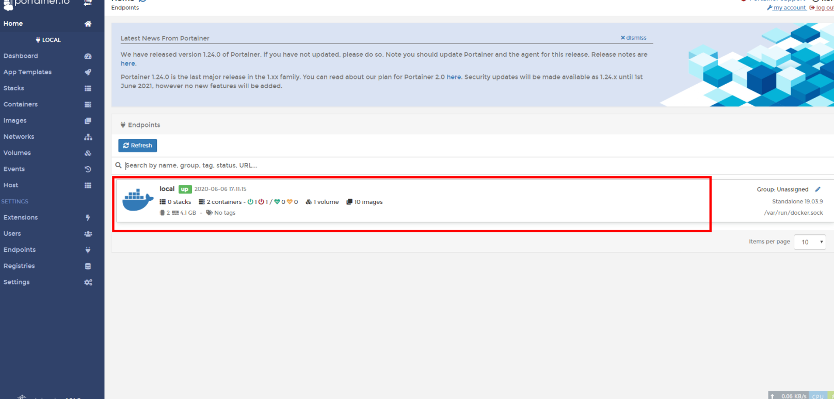The image size is (834, 399).
Task: Click the volume icon next to 1 volume
Action: (309, 202)
